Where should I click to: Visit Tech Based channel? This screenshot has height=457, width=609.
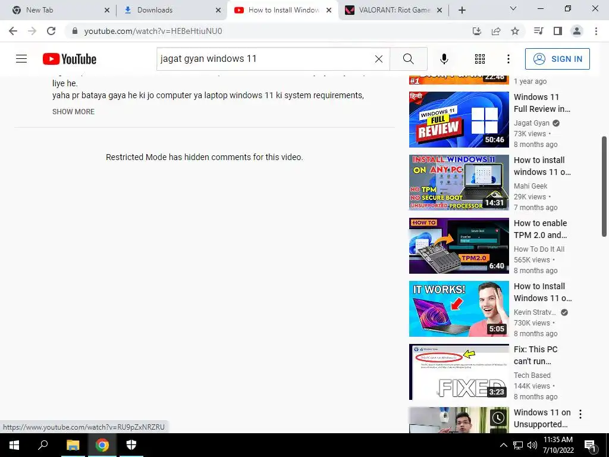click(532, 375)
